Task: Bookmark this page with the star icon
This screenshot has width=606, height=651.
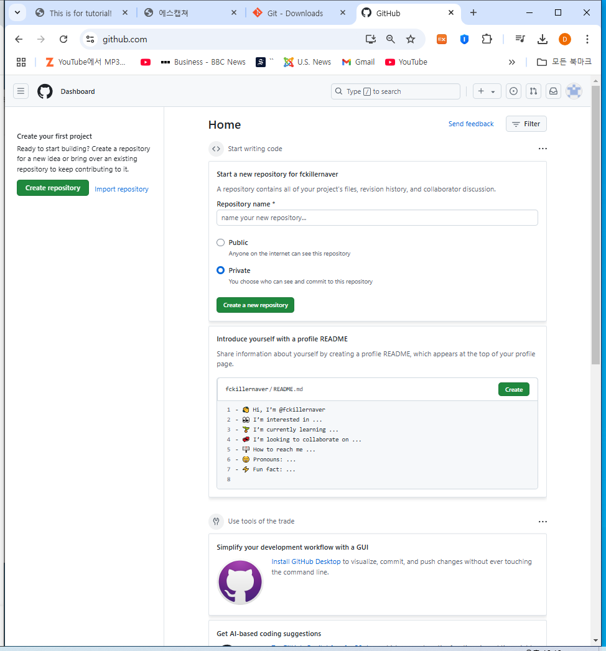Action: point(411,39)
